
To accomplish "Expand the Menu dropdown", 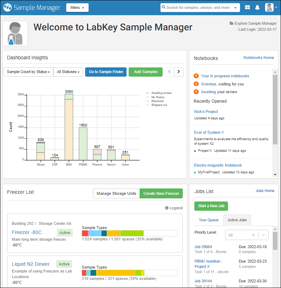I will coord(77,7).
